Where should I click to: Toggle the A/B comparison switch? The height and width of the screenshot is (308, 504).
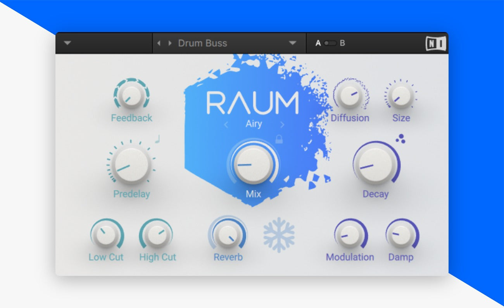pos(330,43)
